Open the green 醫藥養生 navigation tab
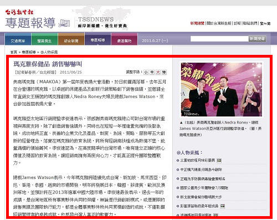 (44, 39)
